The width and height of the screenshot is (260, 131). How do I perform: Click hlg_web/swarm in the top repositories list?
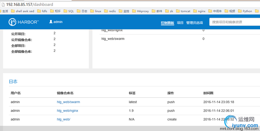[x=113, y=39]
